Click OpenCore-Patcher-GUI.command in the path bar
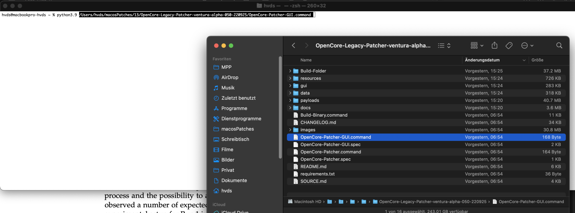This screenshot has height=213, width=575. coord(528,202)
